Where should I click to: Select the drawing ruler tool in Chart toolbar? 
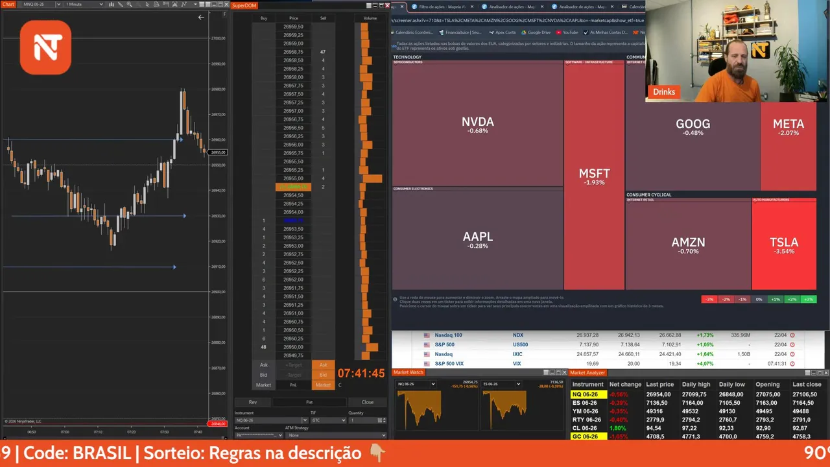[120, 4]
